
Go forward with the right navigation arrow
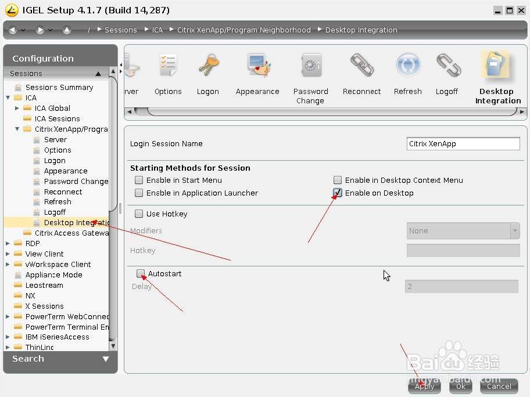[x=40, y=30]
